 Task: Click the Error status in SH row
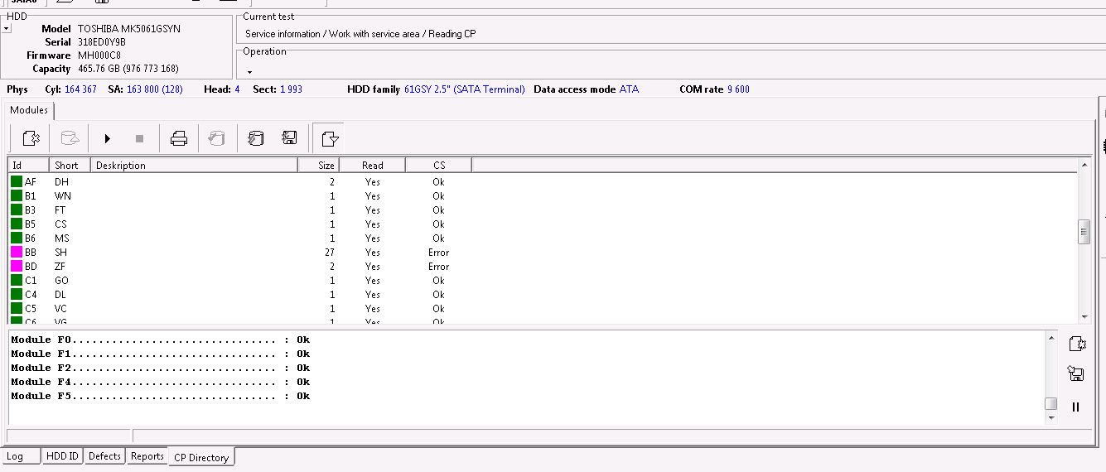(x=438, y=253)
